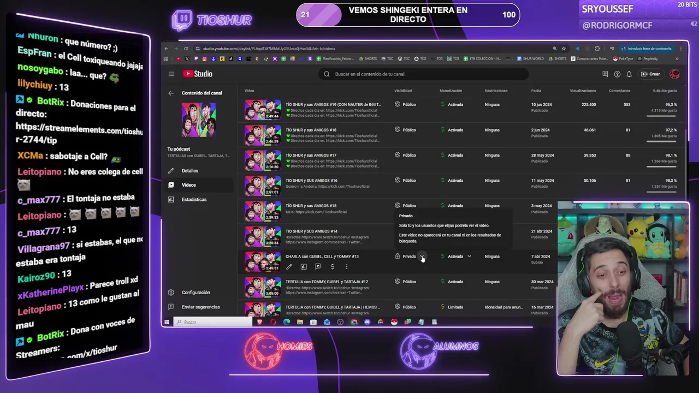Open title TIO SHUR y SUS AMIGOS #15
Screen dimensions: 699x393
point(311,206)
